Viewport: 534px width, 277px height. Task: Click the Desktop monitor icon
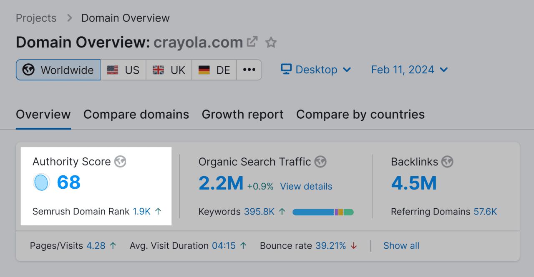(x=285, y=70)
